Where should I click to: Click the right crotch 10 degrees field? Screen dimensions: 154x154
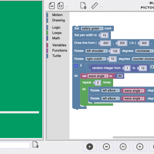point(112,59)
